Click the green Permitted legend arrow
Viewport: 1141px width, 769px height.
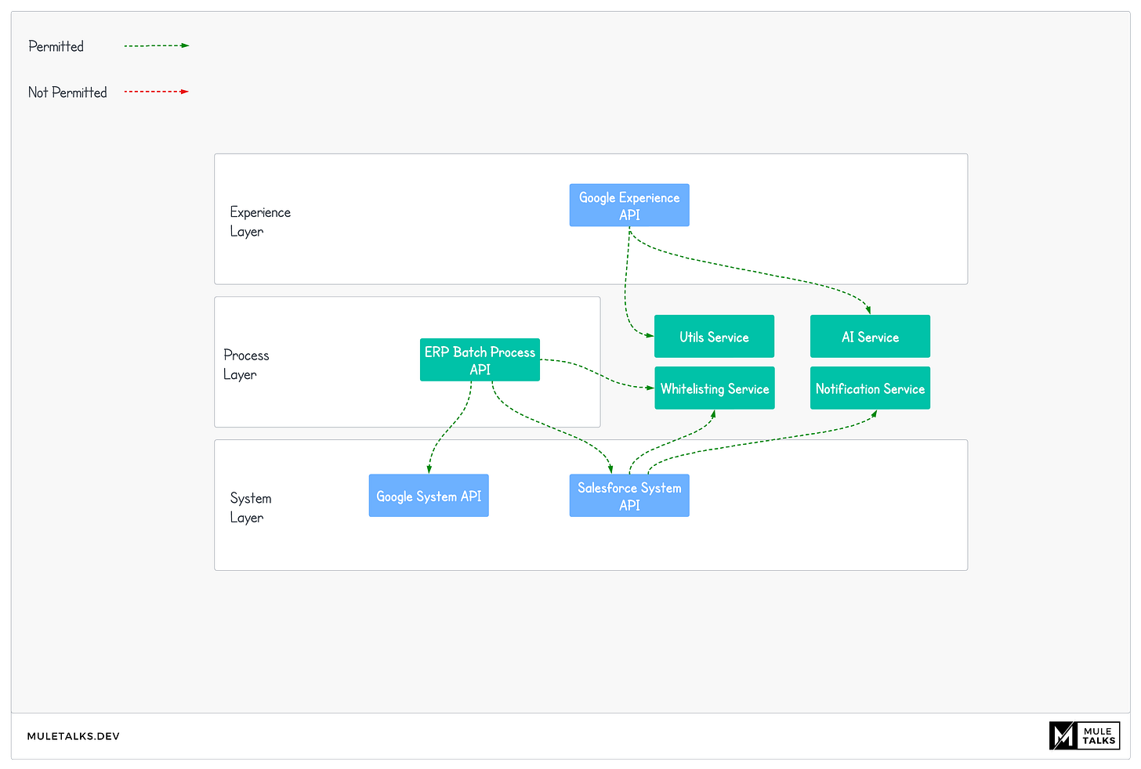coord(157,45)
